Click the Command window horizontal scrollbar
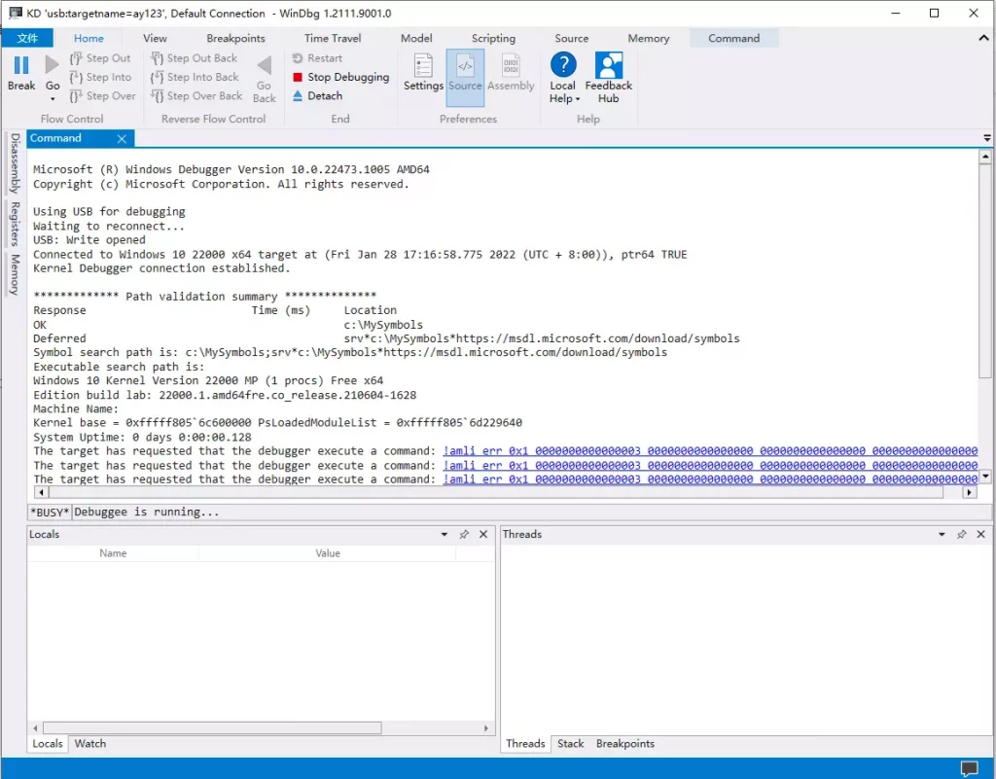Screen dimensions: 996x779 [486, 493]
